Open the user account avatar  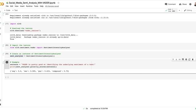(195, 4)
